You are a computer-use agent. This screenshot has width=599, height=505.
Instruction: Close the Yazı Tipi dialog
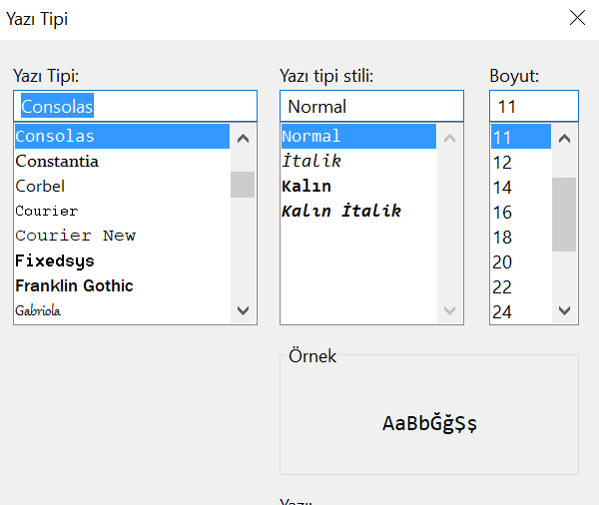tap(577, 18)
